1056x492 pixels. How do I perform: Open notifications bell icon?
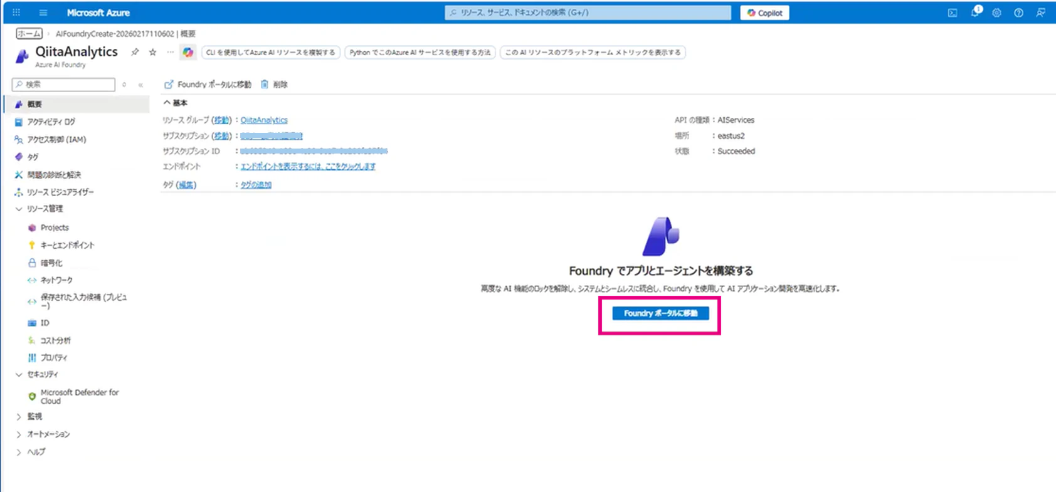point(975,13)
